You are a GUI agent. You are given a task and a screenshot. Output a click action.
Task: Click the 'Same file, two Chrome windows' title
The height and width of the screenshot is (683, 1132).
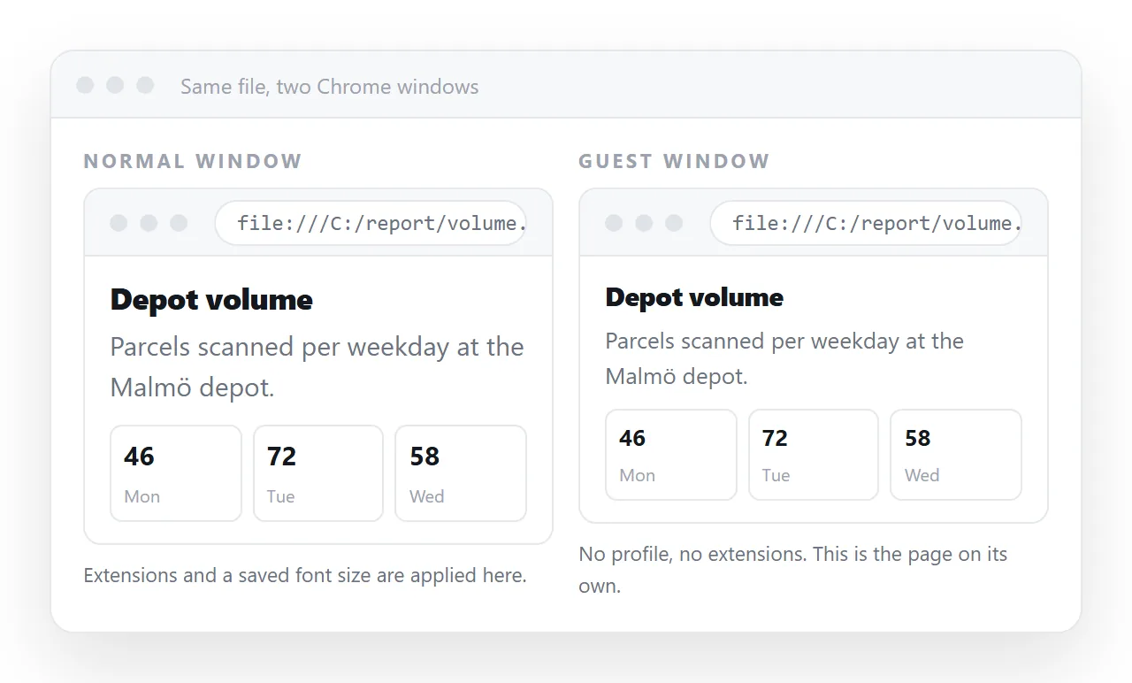tap(330, 87)
